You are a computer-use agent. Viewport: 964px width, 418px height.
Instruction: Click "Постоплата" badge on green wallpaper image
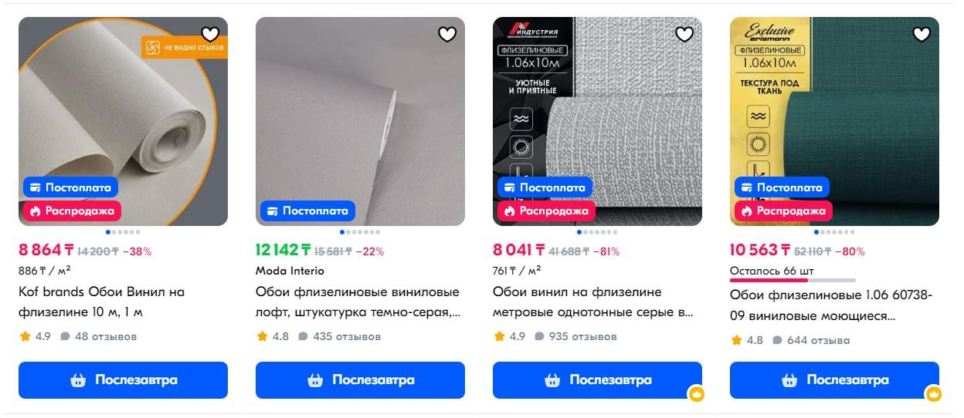click(x=780, y=187)
